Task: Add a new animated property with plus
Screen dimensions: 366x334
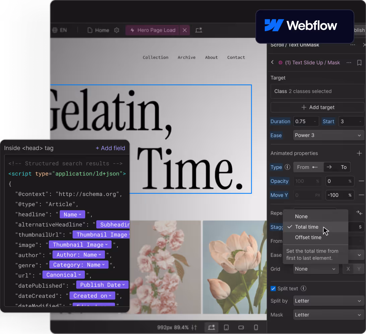Action: point(359,153)
